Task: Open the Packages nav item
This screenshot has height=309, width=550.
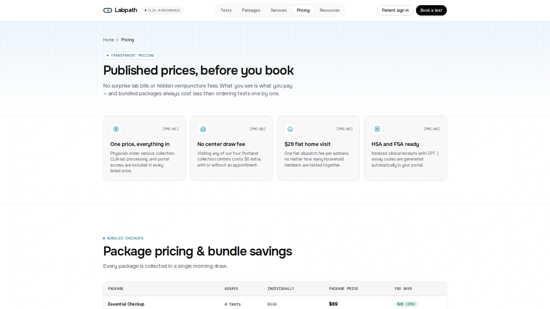Action: (251, 10)
